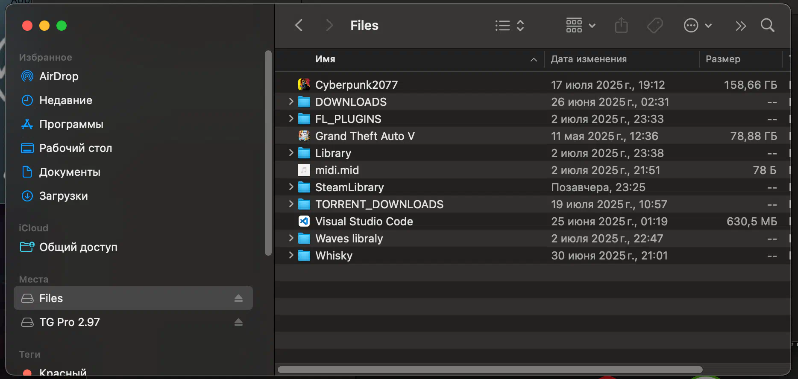Click the Позавчера, 23:25 date cell

(598, 187)
